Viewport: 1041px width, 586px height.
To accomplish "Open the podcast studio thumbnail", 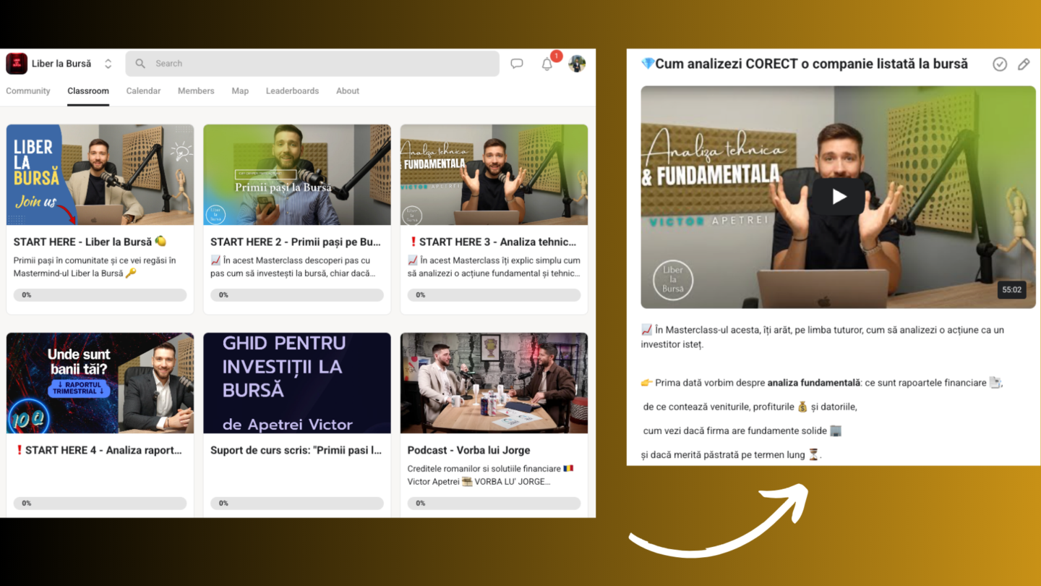I will (494, 383).
